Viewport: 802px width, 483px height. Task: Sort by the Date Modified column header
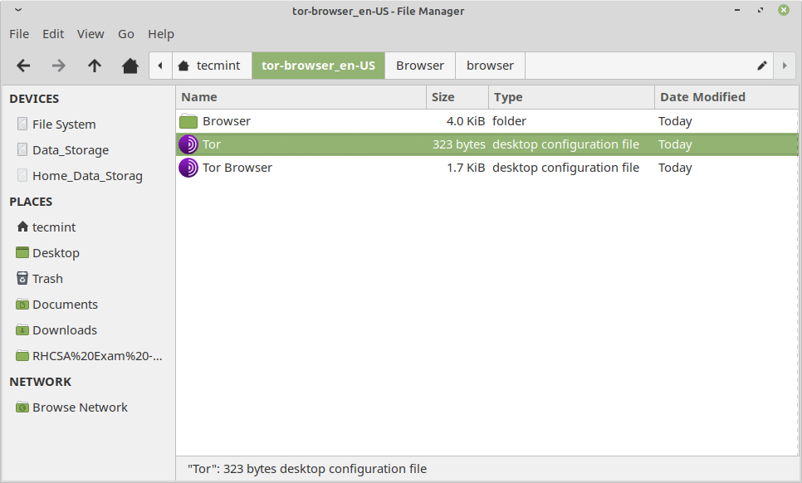coord(726,97)
